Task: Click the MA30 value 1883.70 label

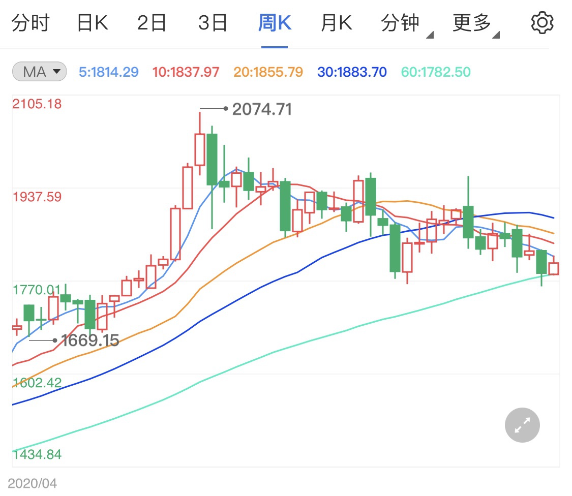Action: click(352, 72)
